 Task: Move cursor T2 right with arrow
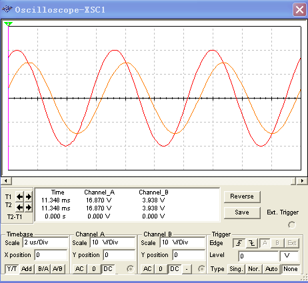[x=29, y=207]
